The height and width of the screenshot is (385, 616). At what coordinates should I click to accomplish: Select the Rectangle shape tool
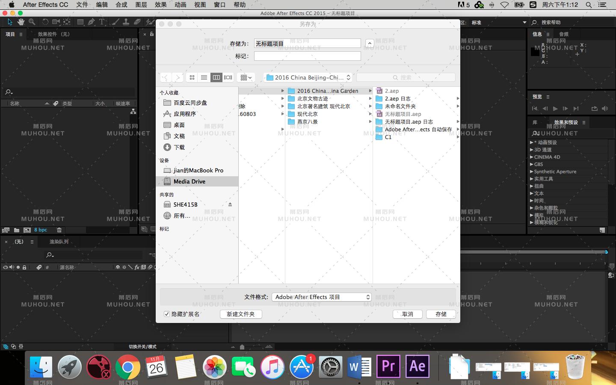80,22
